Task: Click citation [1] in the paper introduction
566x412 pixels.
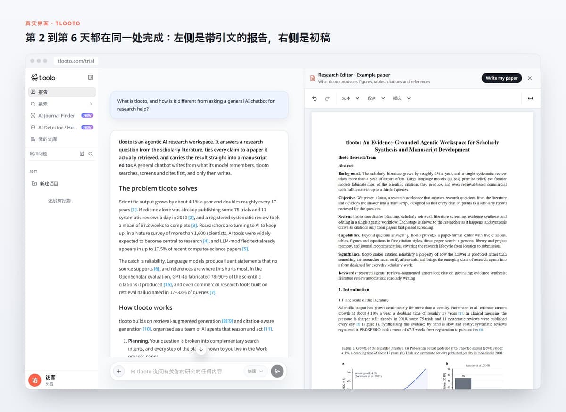Action: 461,313
